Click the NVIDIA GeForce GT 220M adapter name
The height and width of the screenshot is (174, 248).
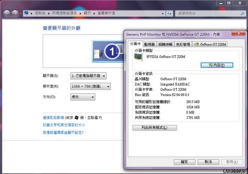tap(166, 57)
